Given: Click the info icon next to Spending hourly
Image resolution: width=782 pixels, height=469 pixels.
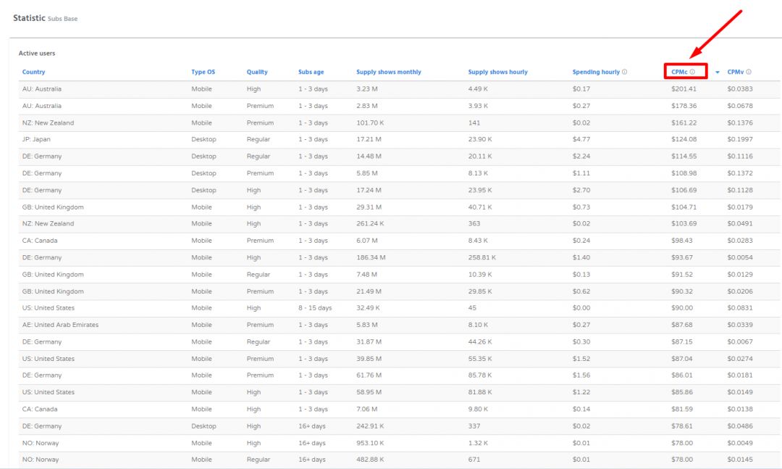Looking at the screenshot, I should (624, 72).
